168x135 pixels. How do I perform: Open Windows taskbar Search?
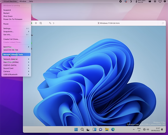(82, 129)
